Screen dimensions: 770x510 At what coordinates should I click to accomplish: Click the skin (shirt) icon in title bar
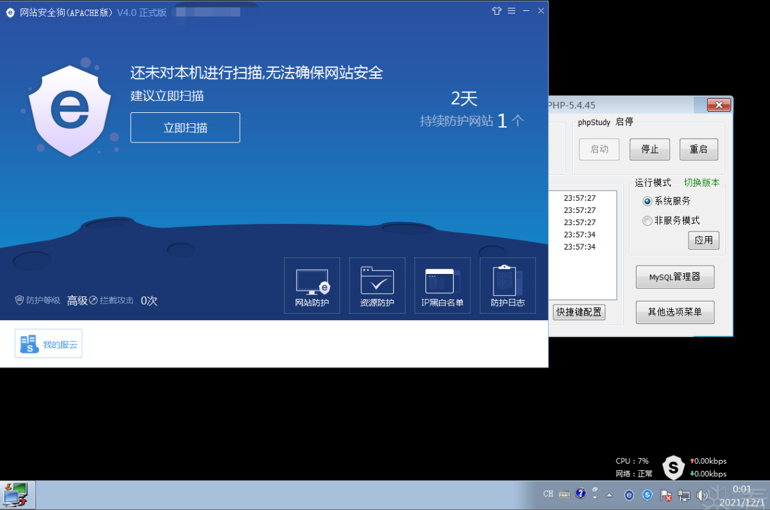coord(497,11)
